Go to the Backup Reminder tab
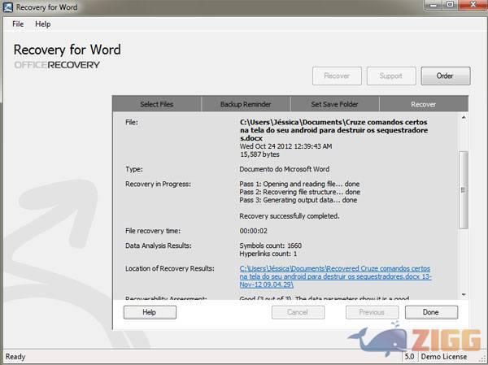The height and width of the screenshot is (365, 488). click(245, 104)
